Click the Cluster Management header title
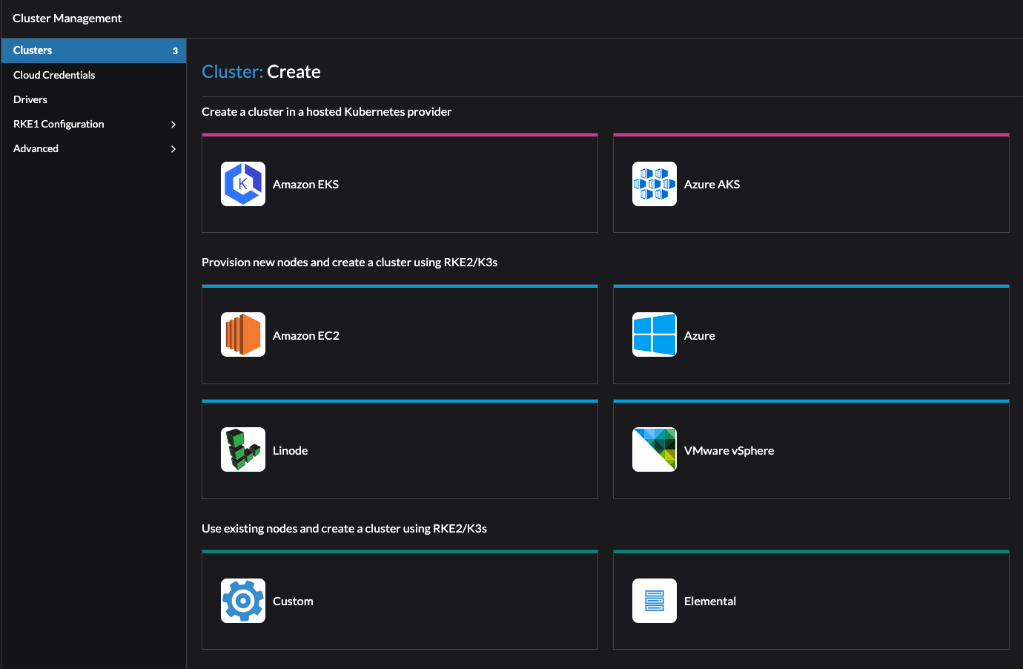 [x=67, y=18]
